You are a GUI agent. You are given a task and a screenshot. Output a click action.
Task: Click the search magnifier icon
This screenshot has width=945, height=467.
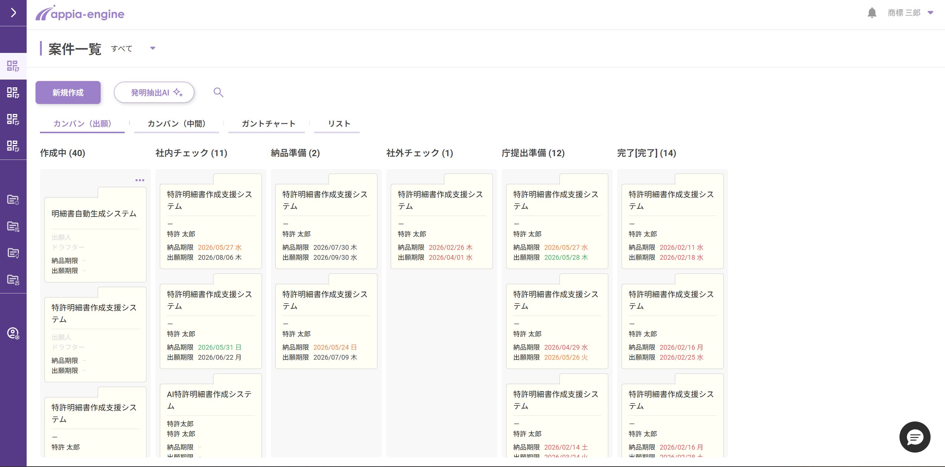pos(218,93)
